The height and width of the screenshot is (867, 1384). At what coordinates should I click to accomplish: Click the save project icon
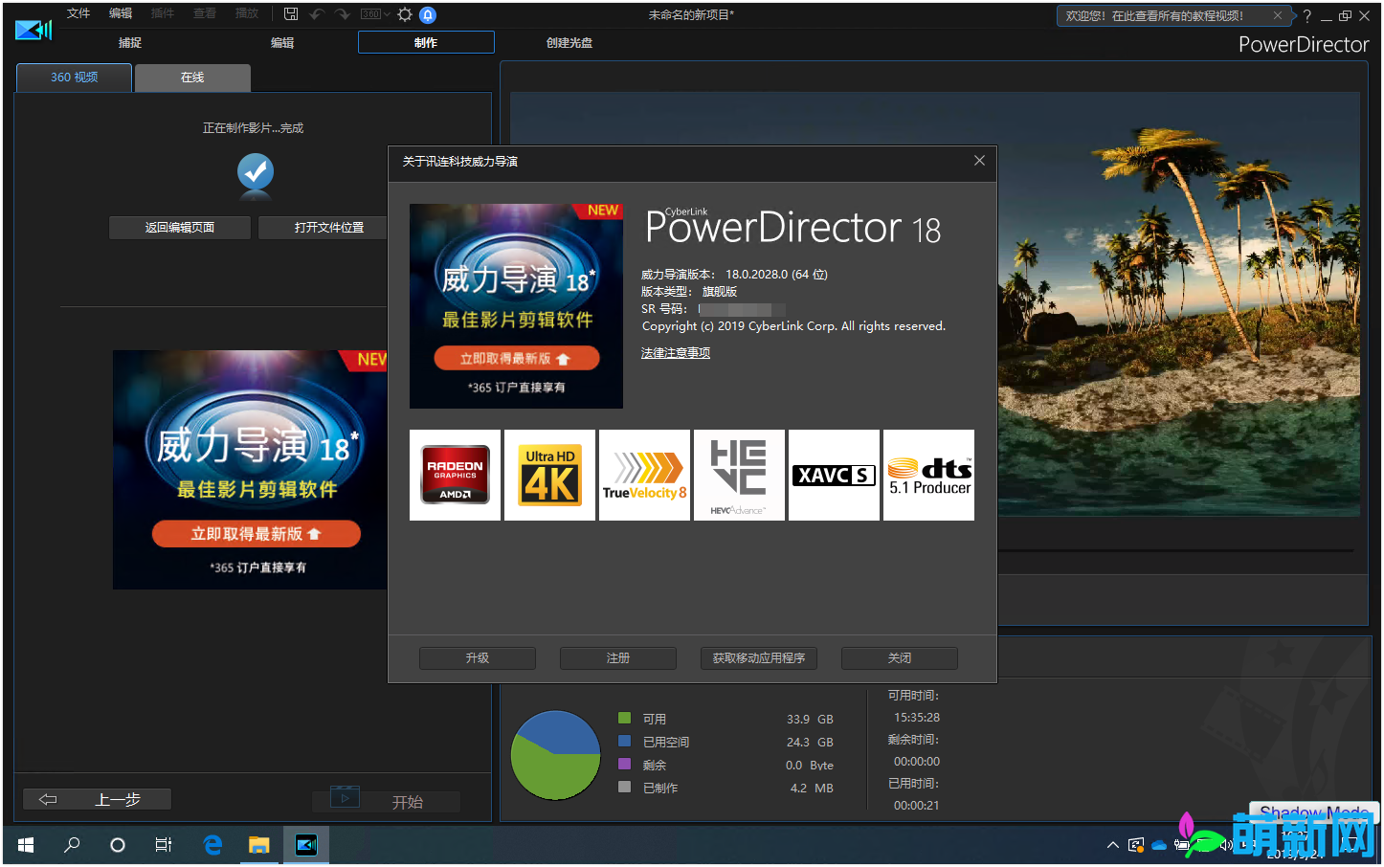click(x=291, y=14)
